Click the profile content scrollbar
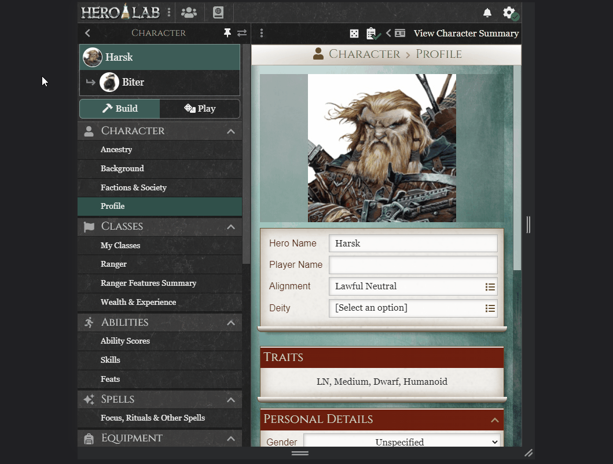The width and height of the screenshot is (613, 464). click(517, 168)
